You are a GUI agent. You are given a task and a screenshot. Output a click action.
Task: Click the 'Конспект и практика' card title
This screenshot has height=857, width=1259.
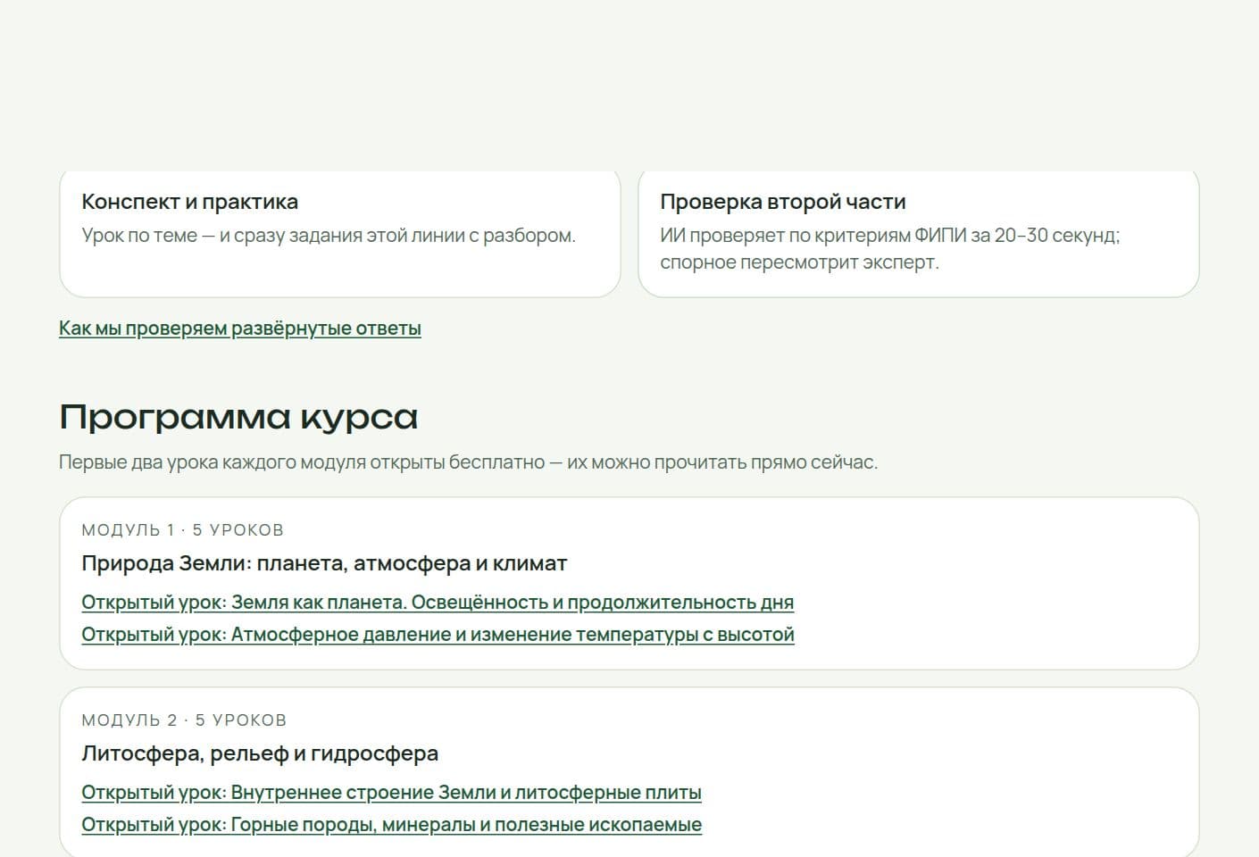189,202
